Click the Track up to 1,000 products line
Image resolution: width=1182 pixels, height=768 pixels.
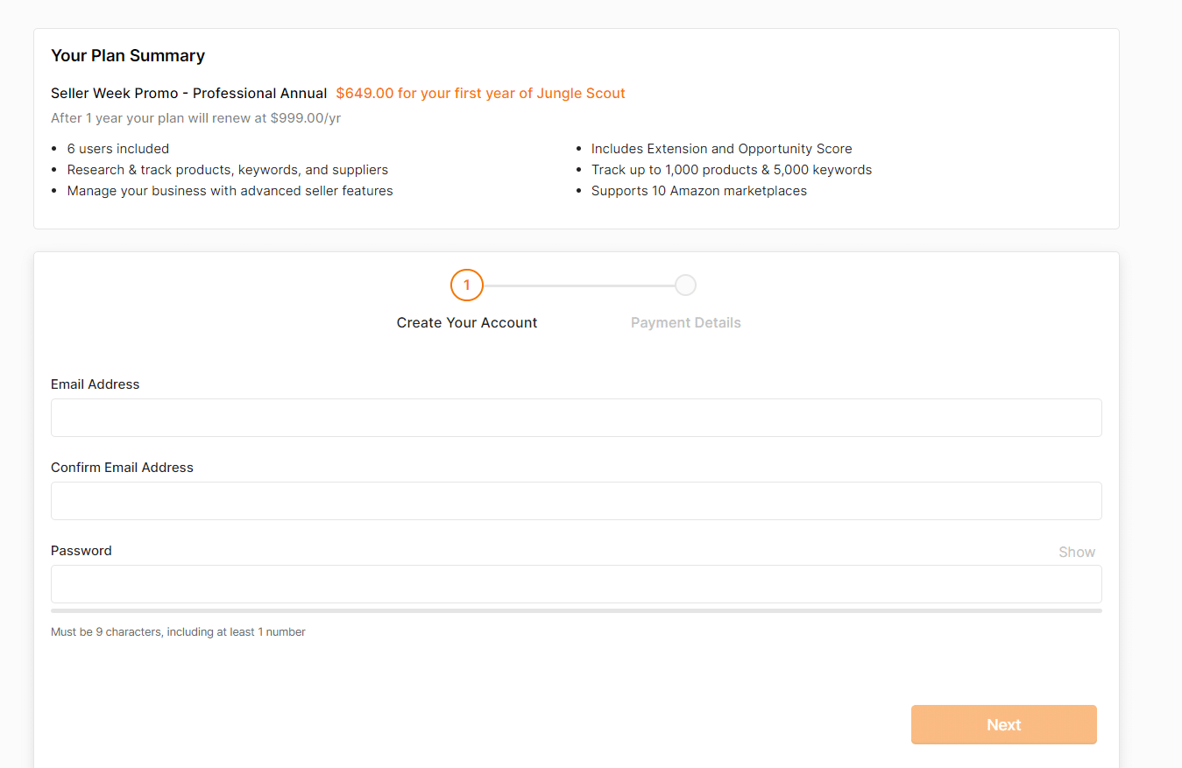[x=731, y=170]
